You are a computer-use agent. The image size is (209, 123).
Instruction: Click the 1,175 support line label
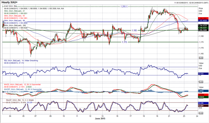(125, 42)
